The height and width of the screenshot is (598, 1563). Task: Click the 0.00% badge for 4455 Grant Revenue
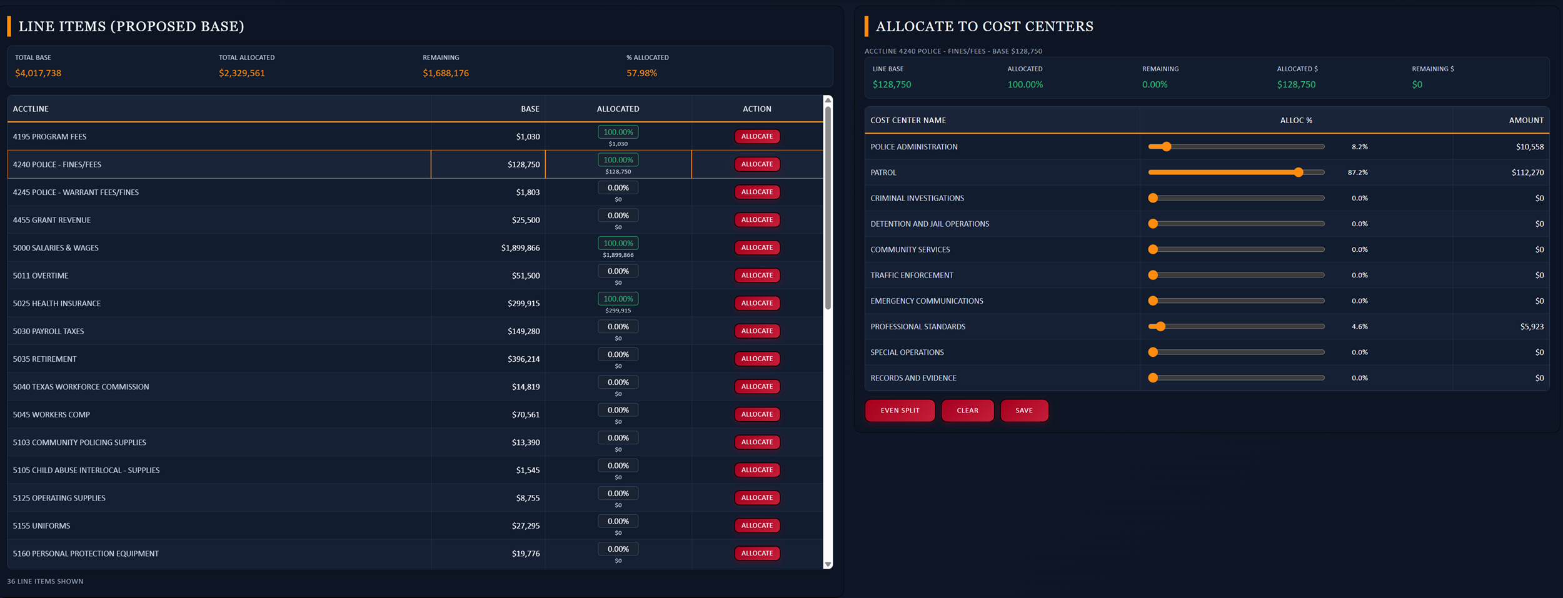pyautogui.click(x=618, y=216)
